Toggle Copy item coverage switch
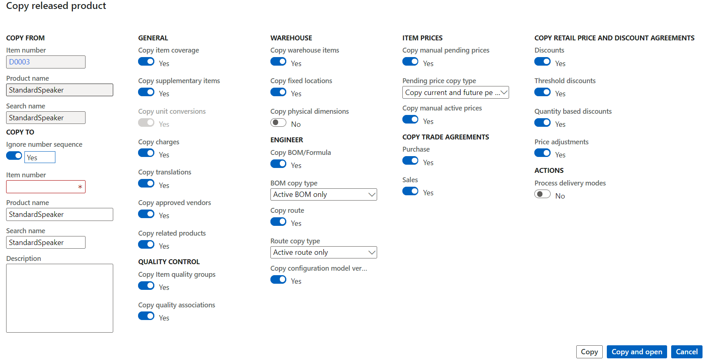Image resolution: width=707 pixels, height=362 pixels. [146, 62]
